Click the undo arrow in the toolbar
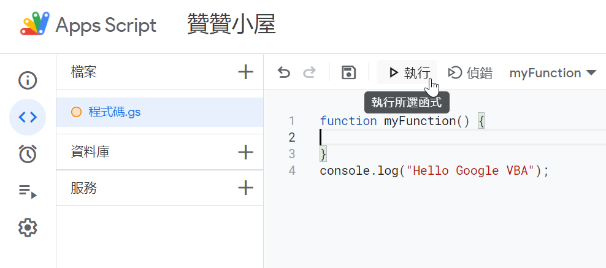The width and height of the screenshot is (606, 268). (283, 72)
